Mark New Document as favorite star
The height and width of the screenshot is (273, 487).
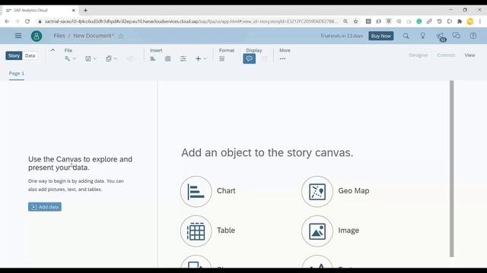[x=121, y=36]
